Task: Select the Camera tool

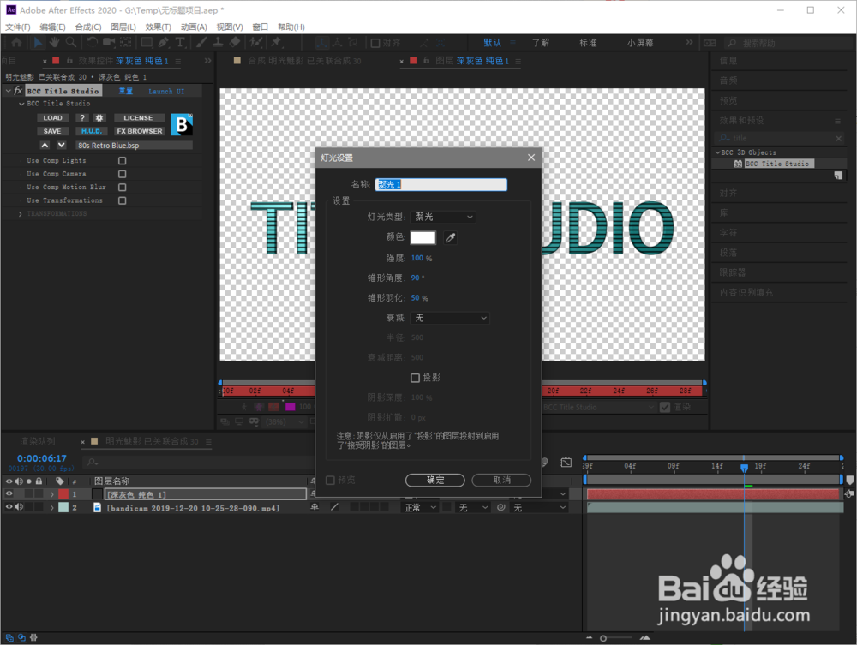Action: pos(109,42)
